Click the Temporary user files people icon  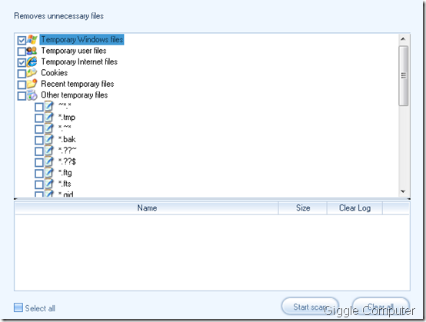tap(32, 51)
